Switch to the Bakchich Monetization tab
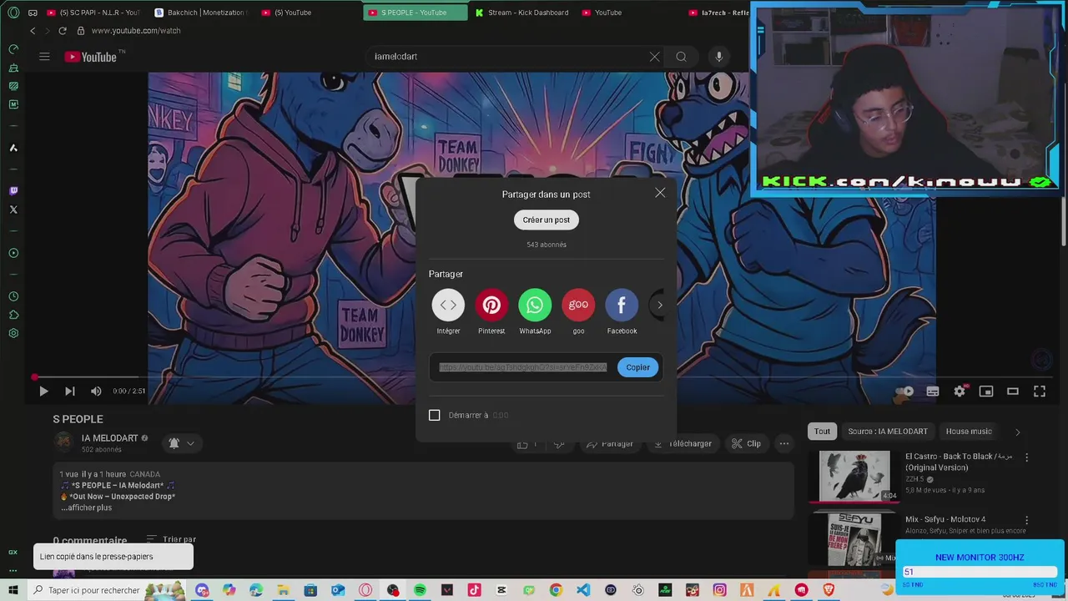The width and height of the screenshot is (1068, 601). 200,13
